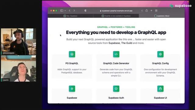Image resolution: width=195 pixels, height=110 pixels.
Task: Click the 'Generate code from your GraphQL' text
Action: click(x=116, y=72)
